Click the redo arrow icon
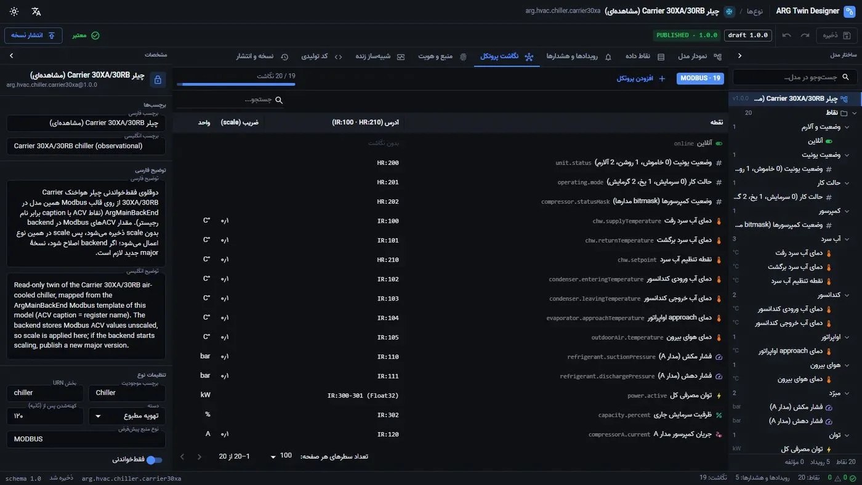The image size is (862, 485). pos(805,35)
